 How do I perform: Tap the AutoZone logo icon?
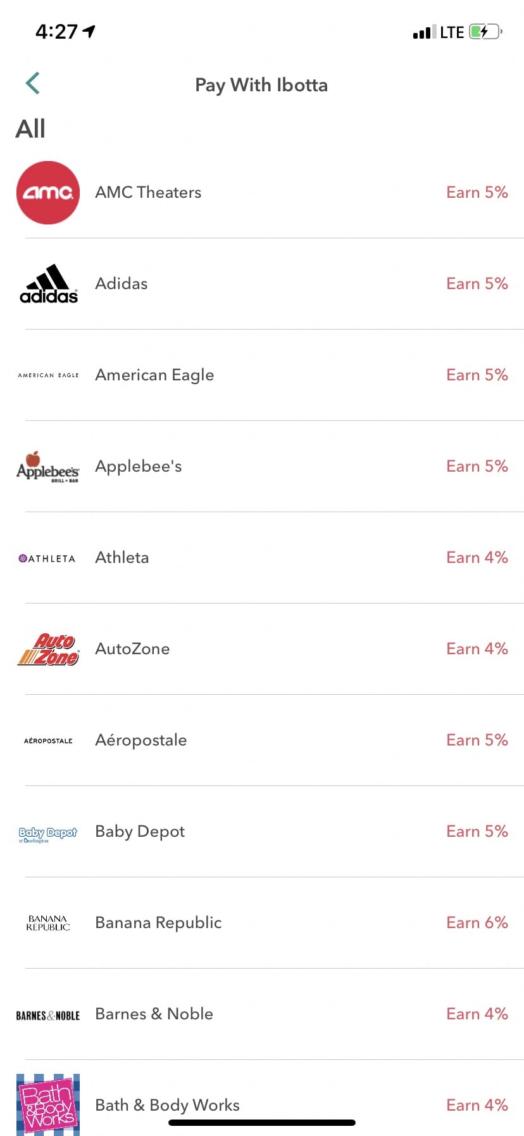pyautogui.click(x=48, y=649)
